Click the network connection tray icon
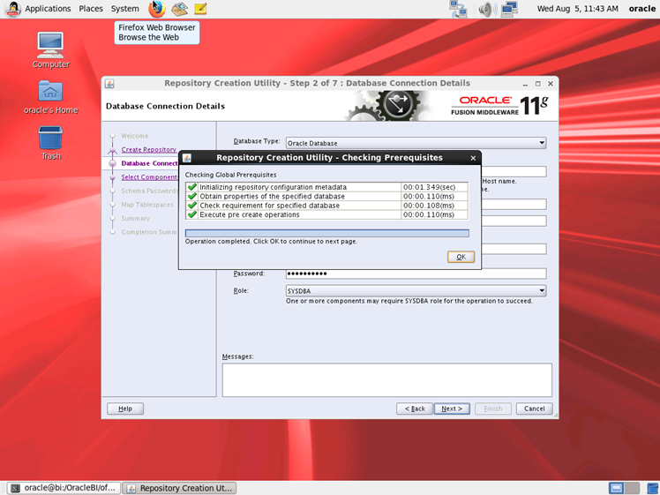 coord(458,9)
